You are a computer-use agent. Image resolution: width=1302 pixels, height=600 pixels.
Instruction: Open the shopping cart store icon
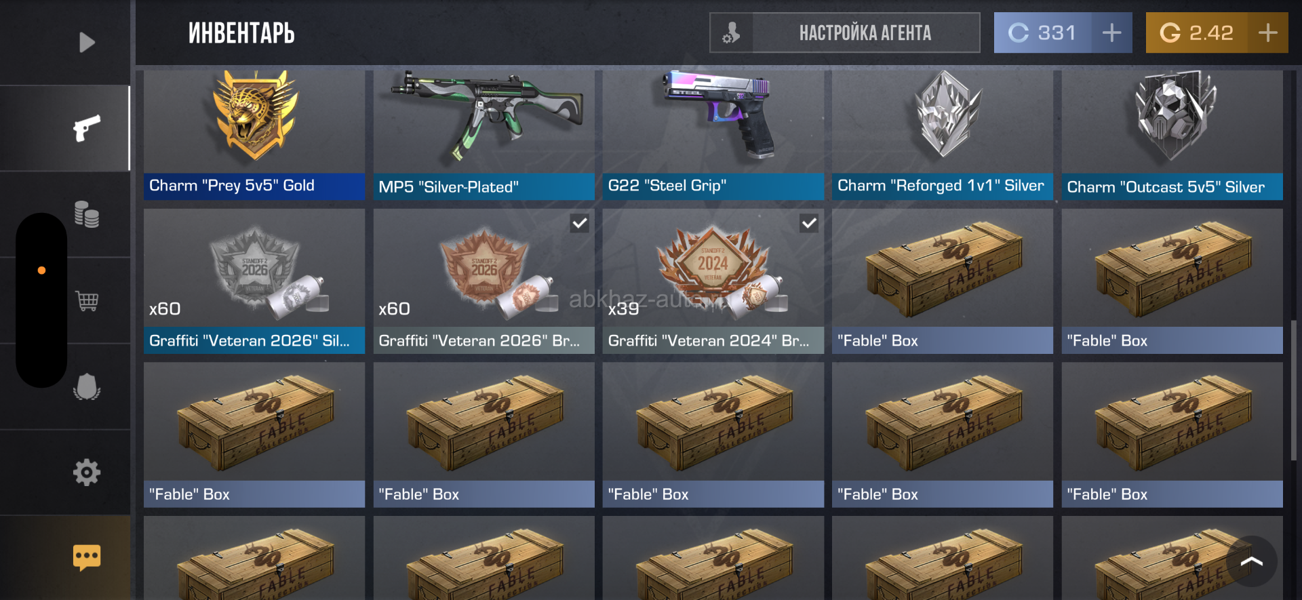(x=87, y=300)
